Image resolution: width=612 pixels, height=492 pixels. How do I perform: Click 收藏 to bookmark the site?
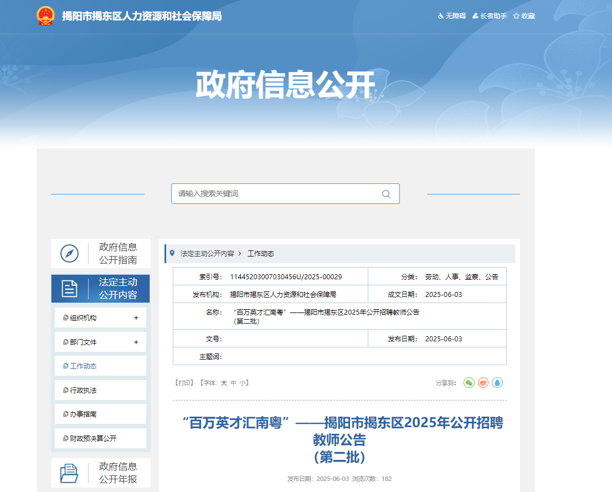(x=524, y=16)
